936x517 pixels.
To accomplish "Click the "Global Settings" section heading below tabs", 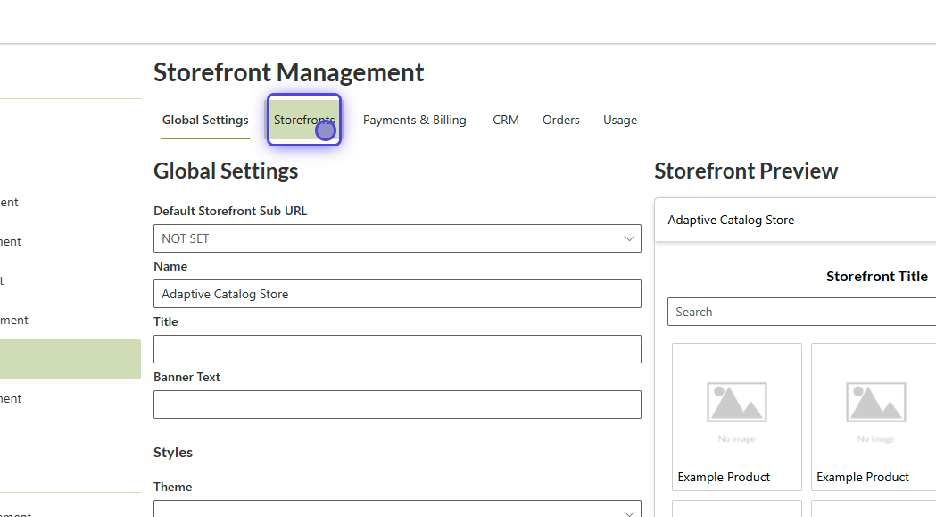I will pos(226,171).
